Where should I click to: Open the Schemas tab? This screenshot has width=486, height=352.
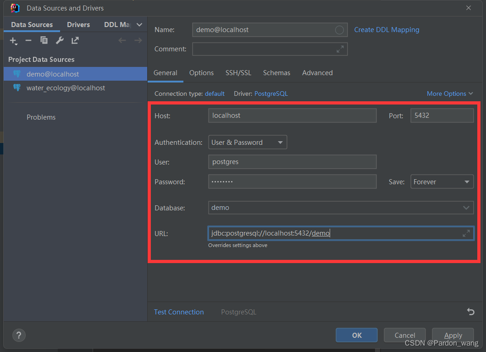coord(276,73)
